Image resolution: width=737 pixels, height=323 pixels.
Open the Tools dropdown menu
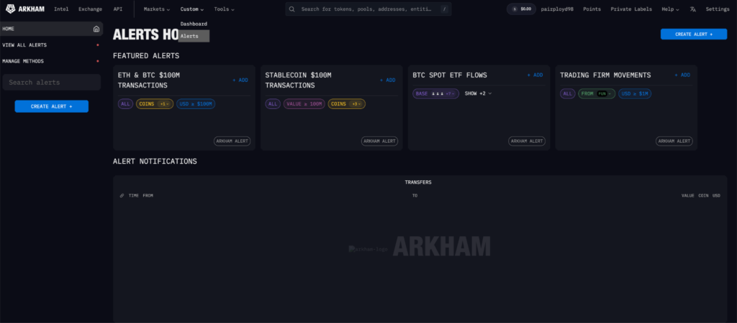(224, 9)
